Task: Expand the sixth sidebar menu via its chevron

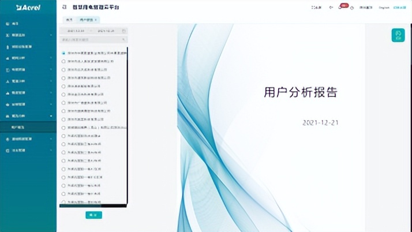Action: point(51,81)
